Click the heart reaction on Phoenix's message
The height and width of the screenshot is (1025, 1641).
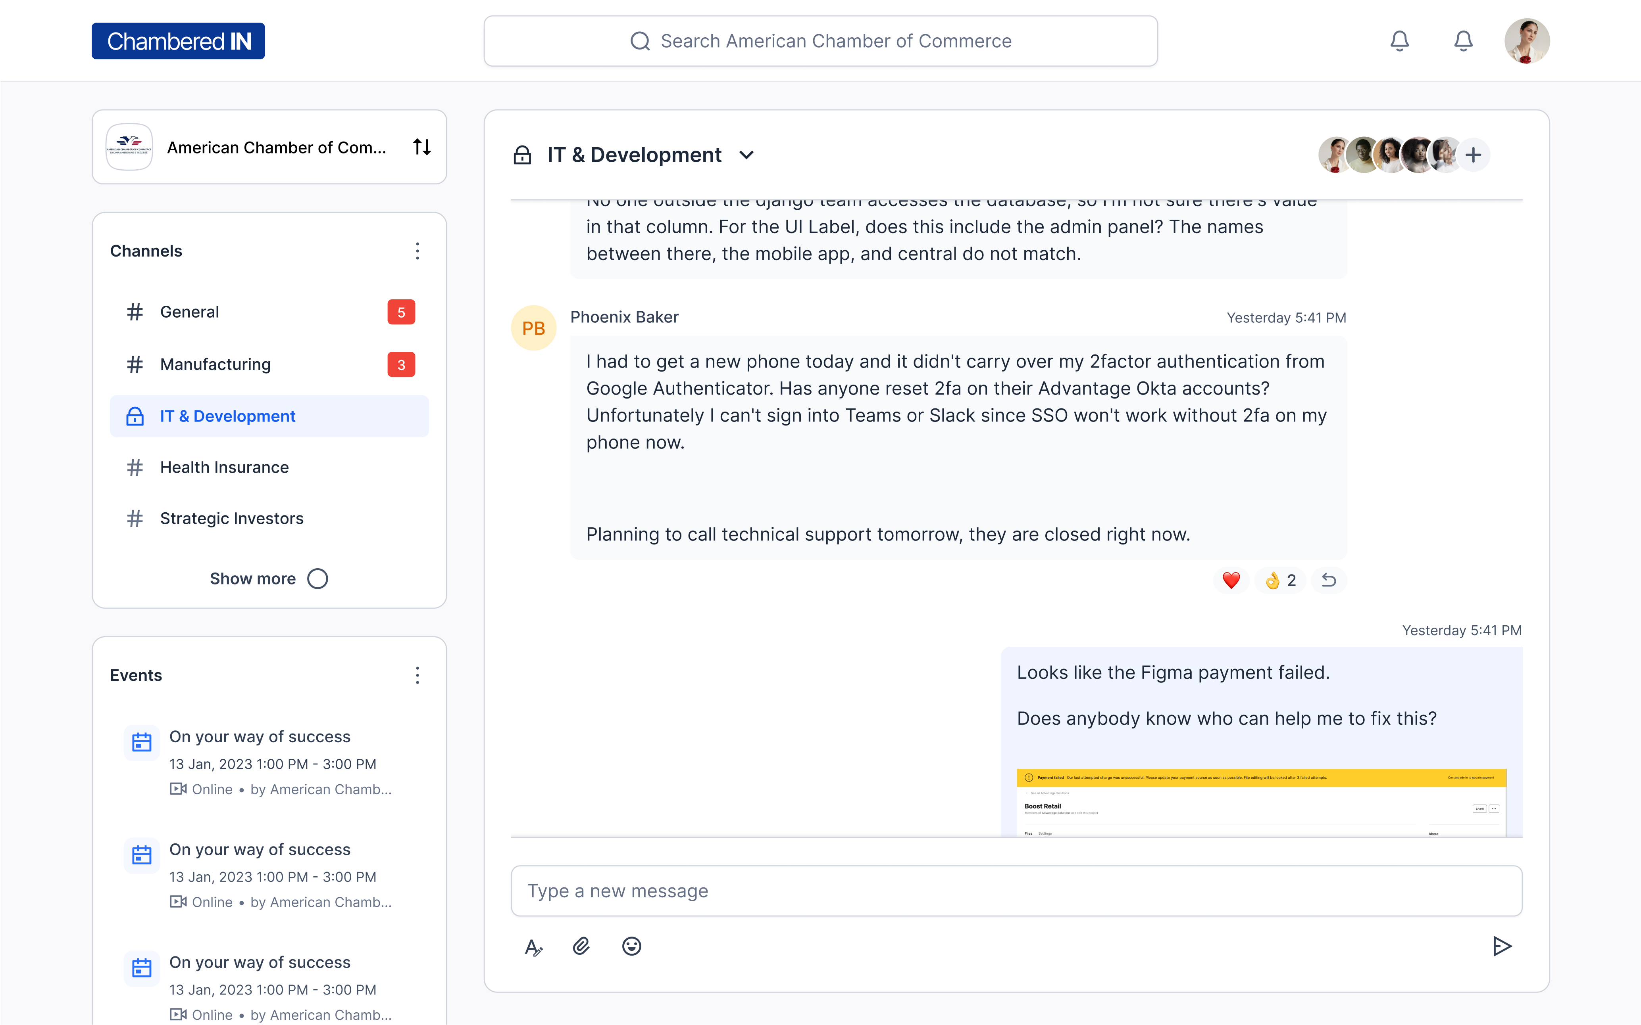coord(1231,580)
